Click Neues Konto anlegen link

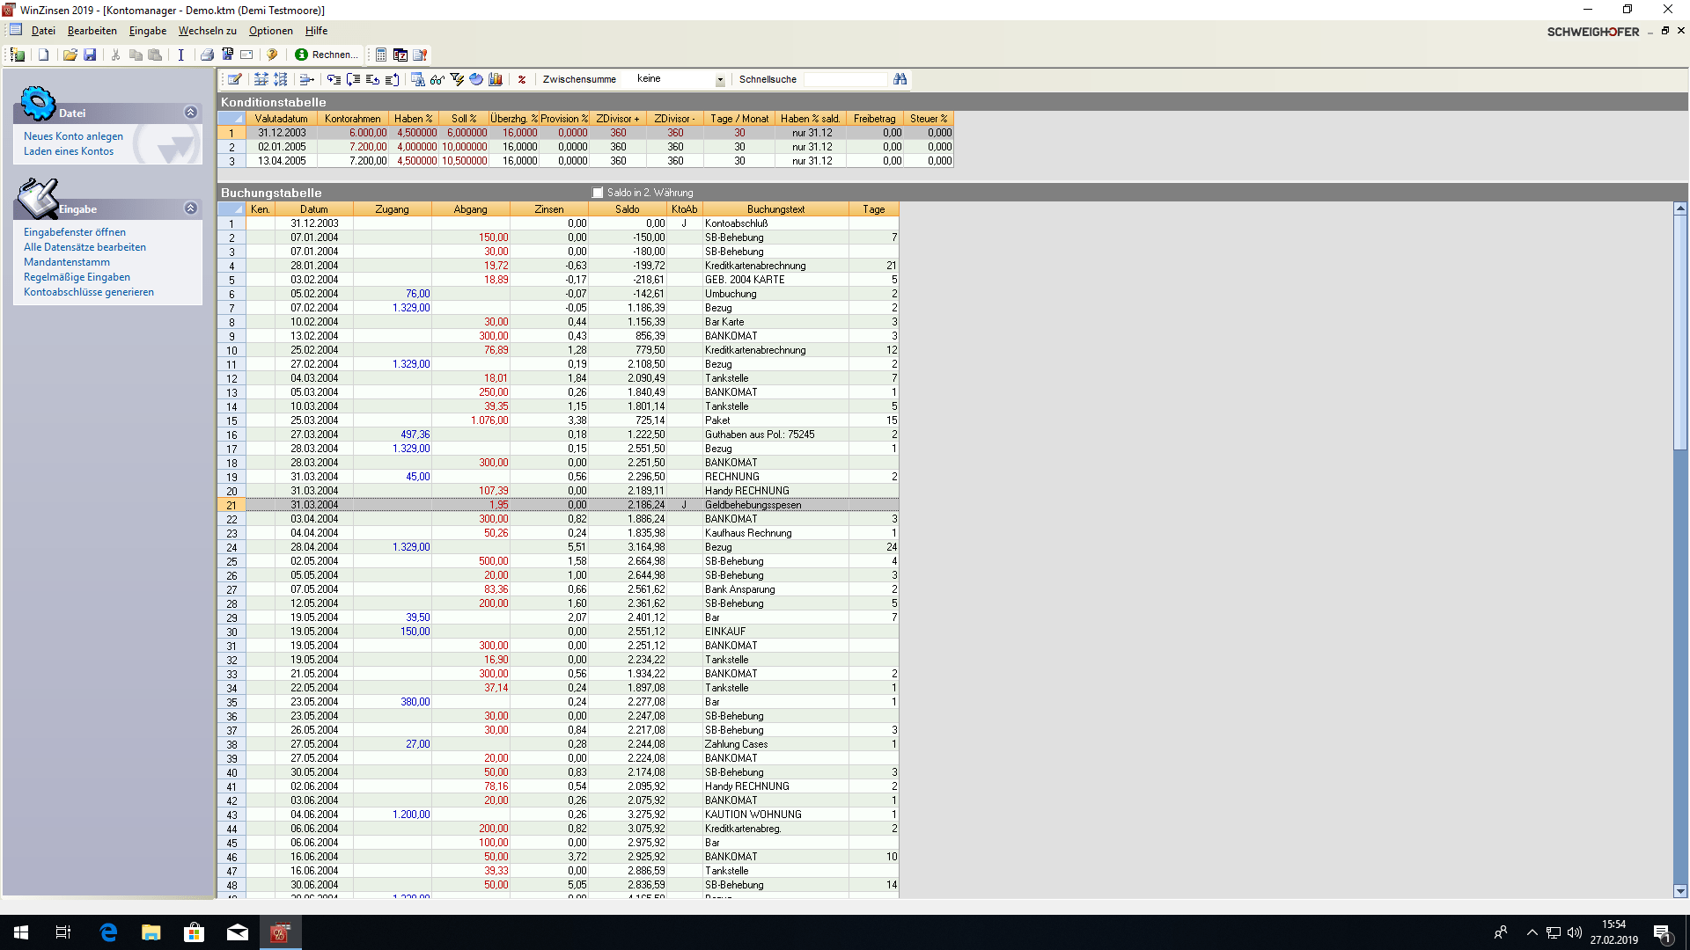point(73,136)
